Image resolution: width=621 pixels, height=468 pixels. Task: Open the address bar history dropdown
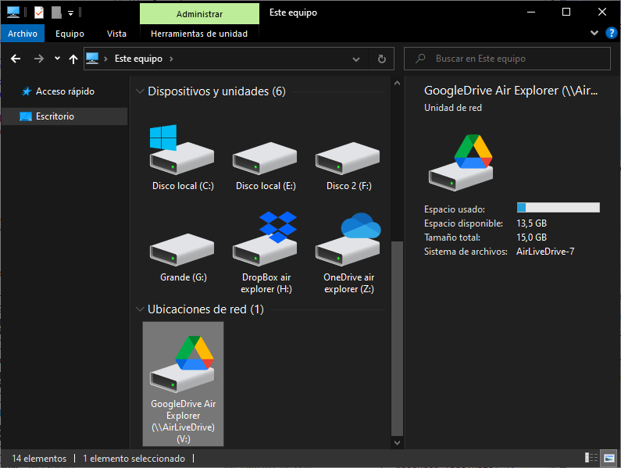tap(356, 59)
